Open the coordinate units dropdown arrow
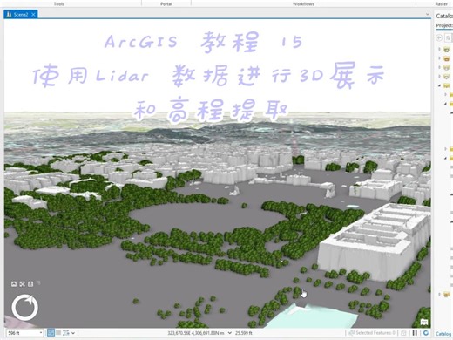 pyautogui.click(x=229, y=333)
